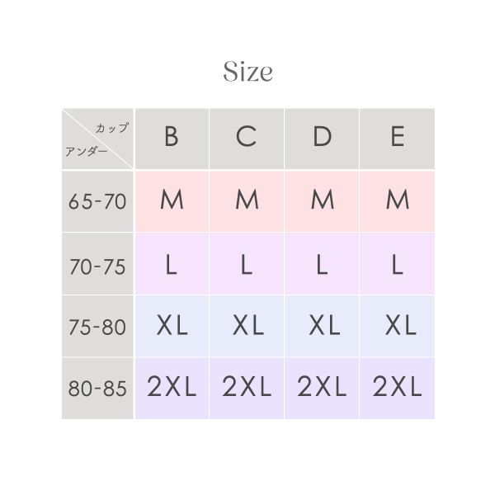Select the XL cell under E cup
Viewport: 495px width, 495px height.
click(x=397, y=326)
